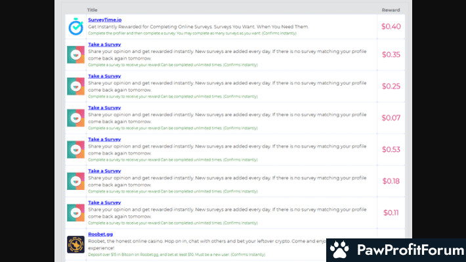Screen dimensions: 466x262
Task: Click the Title column header
Action: click(x=92, y=10)
